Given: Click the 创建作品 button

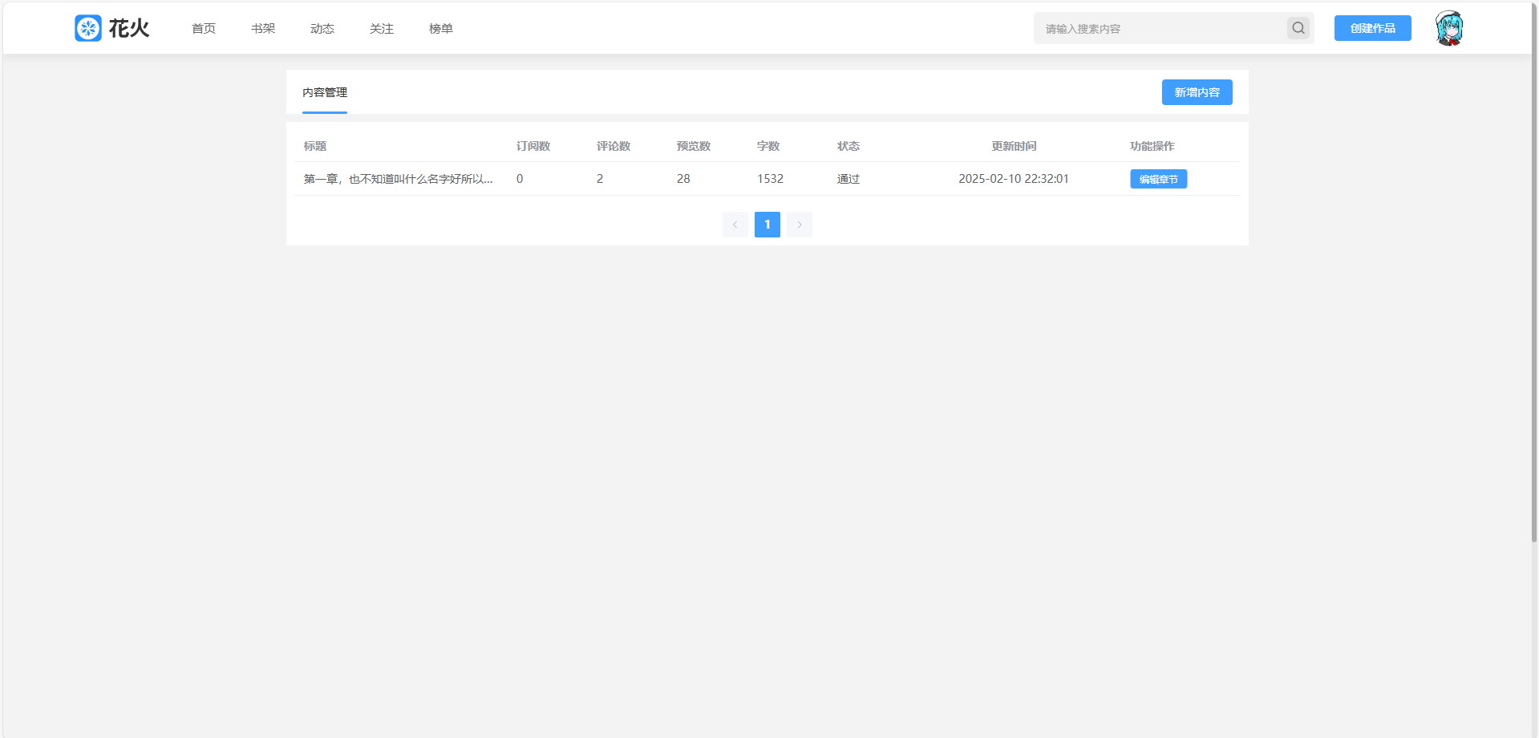Looking at the screenshot, I should click(x=1373, y=28).
